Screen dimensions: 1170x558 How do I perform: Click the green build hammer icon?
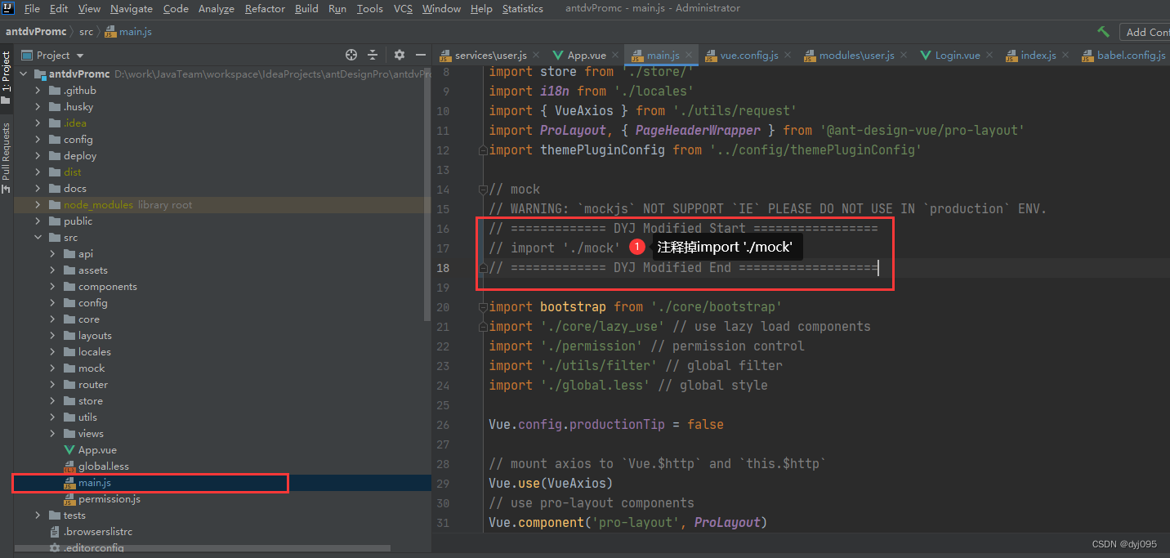click(1104, 32)
